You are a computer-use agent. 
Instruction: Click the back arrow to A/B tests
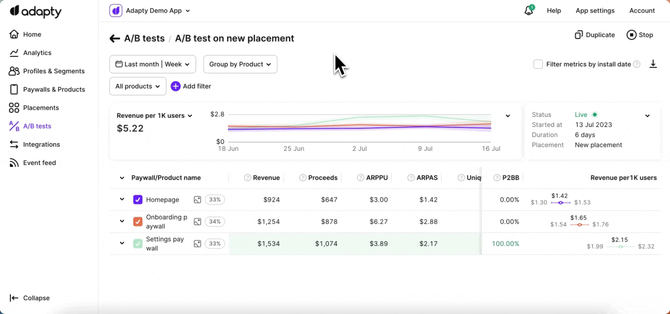pyautogui.click(x=115, y=38)
